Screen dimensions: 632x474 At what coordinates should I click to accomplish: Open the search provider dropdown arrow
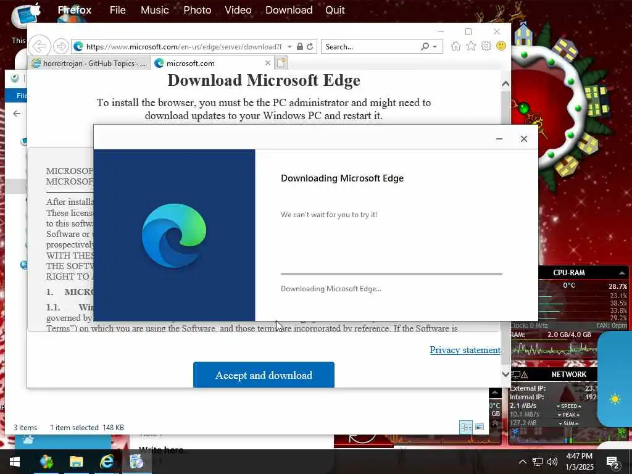tap(434, 47)
